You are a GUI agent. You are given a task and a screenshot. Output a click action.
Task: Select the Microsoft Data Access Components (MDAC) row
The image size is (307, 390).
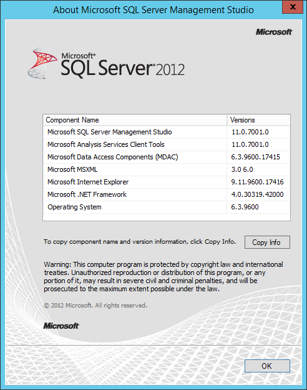tap(167, 157)
